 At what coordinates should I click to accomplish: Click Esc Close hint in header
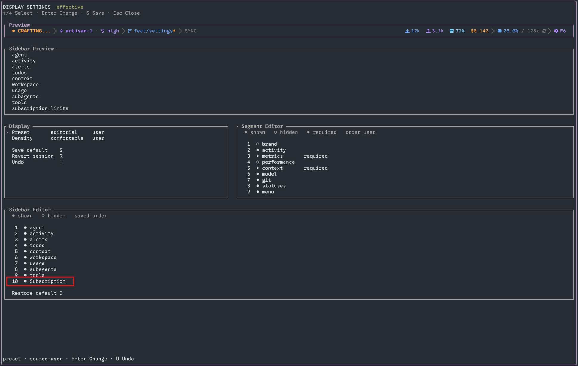point(126,13)
